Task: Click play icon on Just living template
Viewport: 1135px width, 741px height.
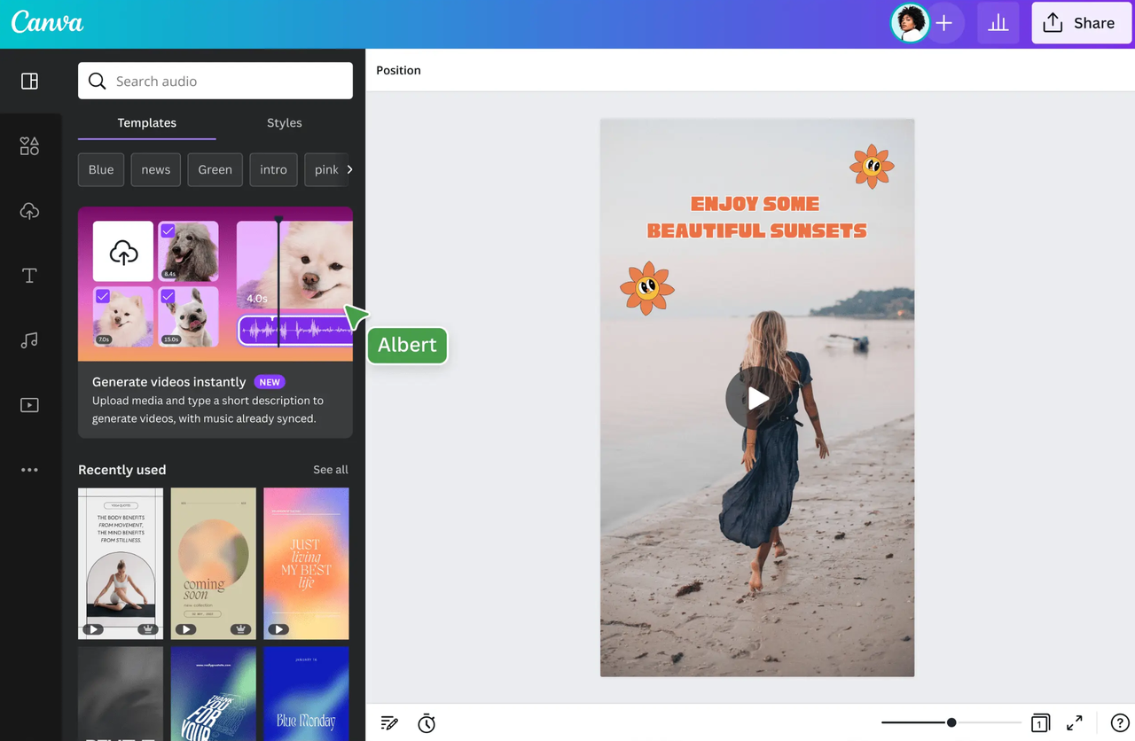Action: 278,629
